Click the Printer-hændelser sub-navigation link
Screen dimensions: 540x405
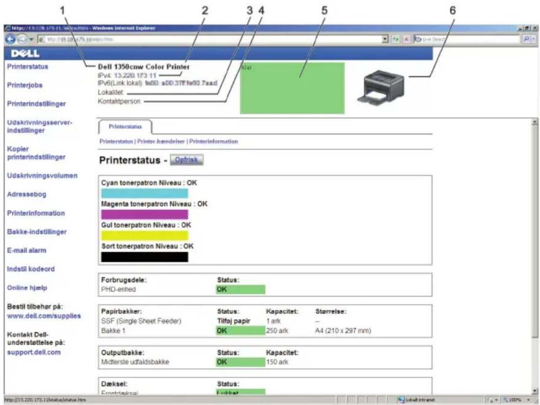coord(161,142)
